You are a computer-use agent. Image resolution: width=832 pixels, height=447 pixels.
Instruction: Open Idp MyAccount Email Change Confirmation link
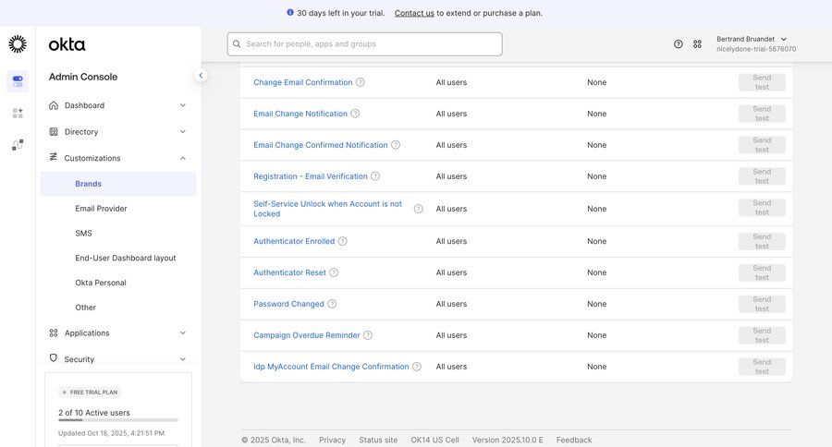331,367
